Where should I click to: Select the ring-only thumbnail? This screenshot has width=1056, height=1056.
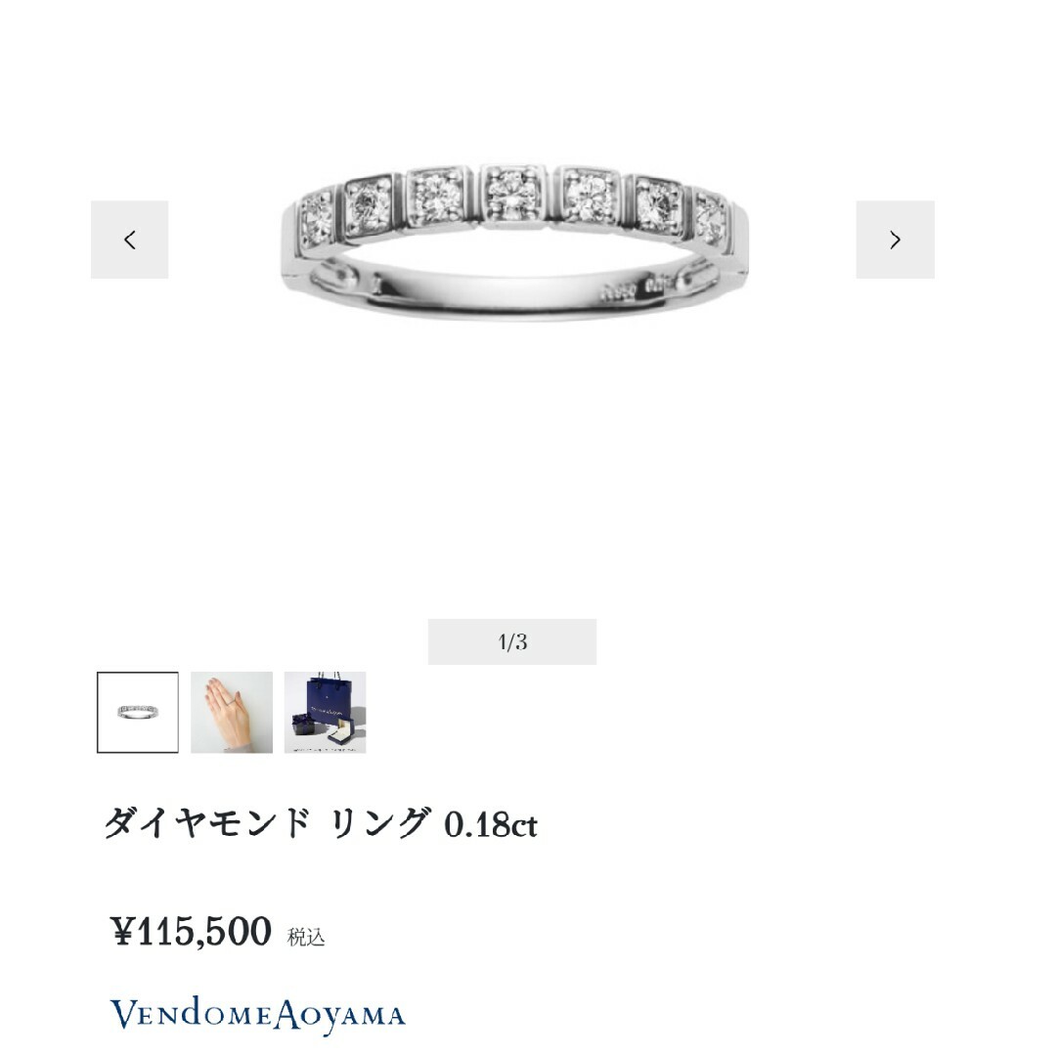[138, 712]
